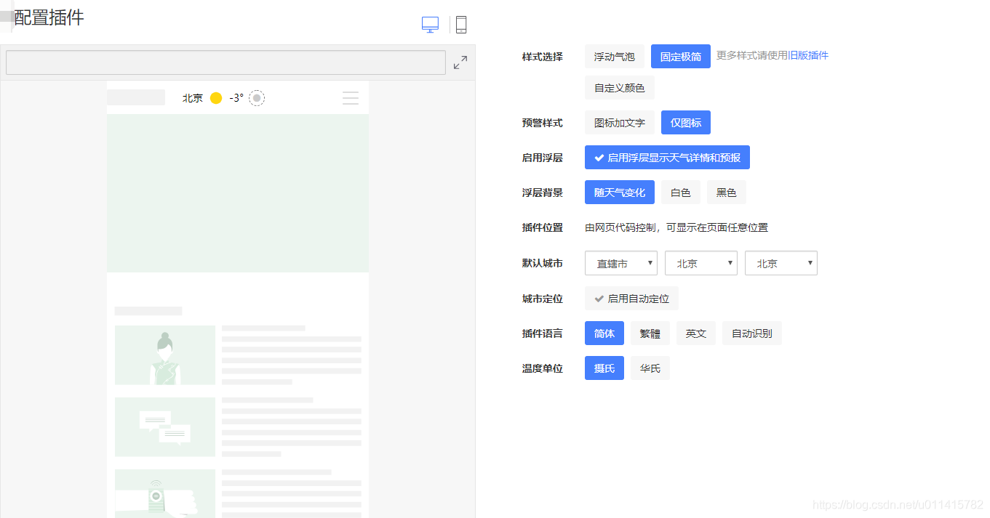This screenshot has width=990, height=518.
Task: Select 简体 plugin language
Action: [x=604, y=333]
